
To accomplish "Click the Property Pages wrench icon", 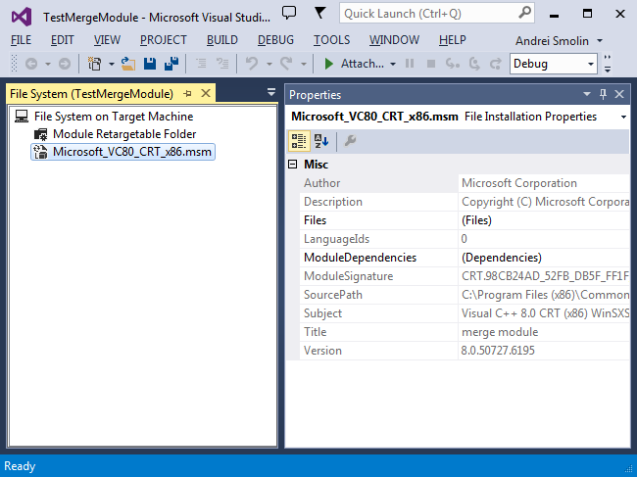I will pyautogui.click(x=350, y=141).
